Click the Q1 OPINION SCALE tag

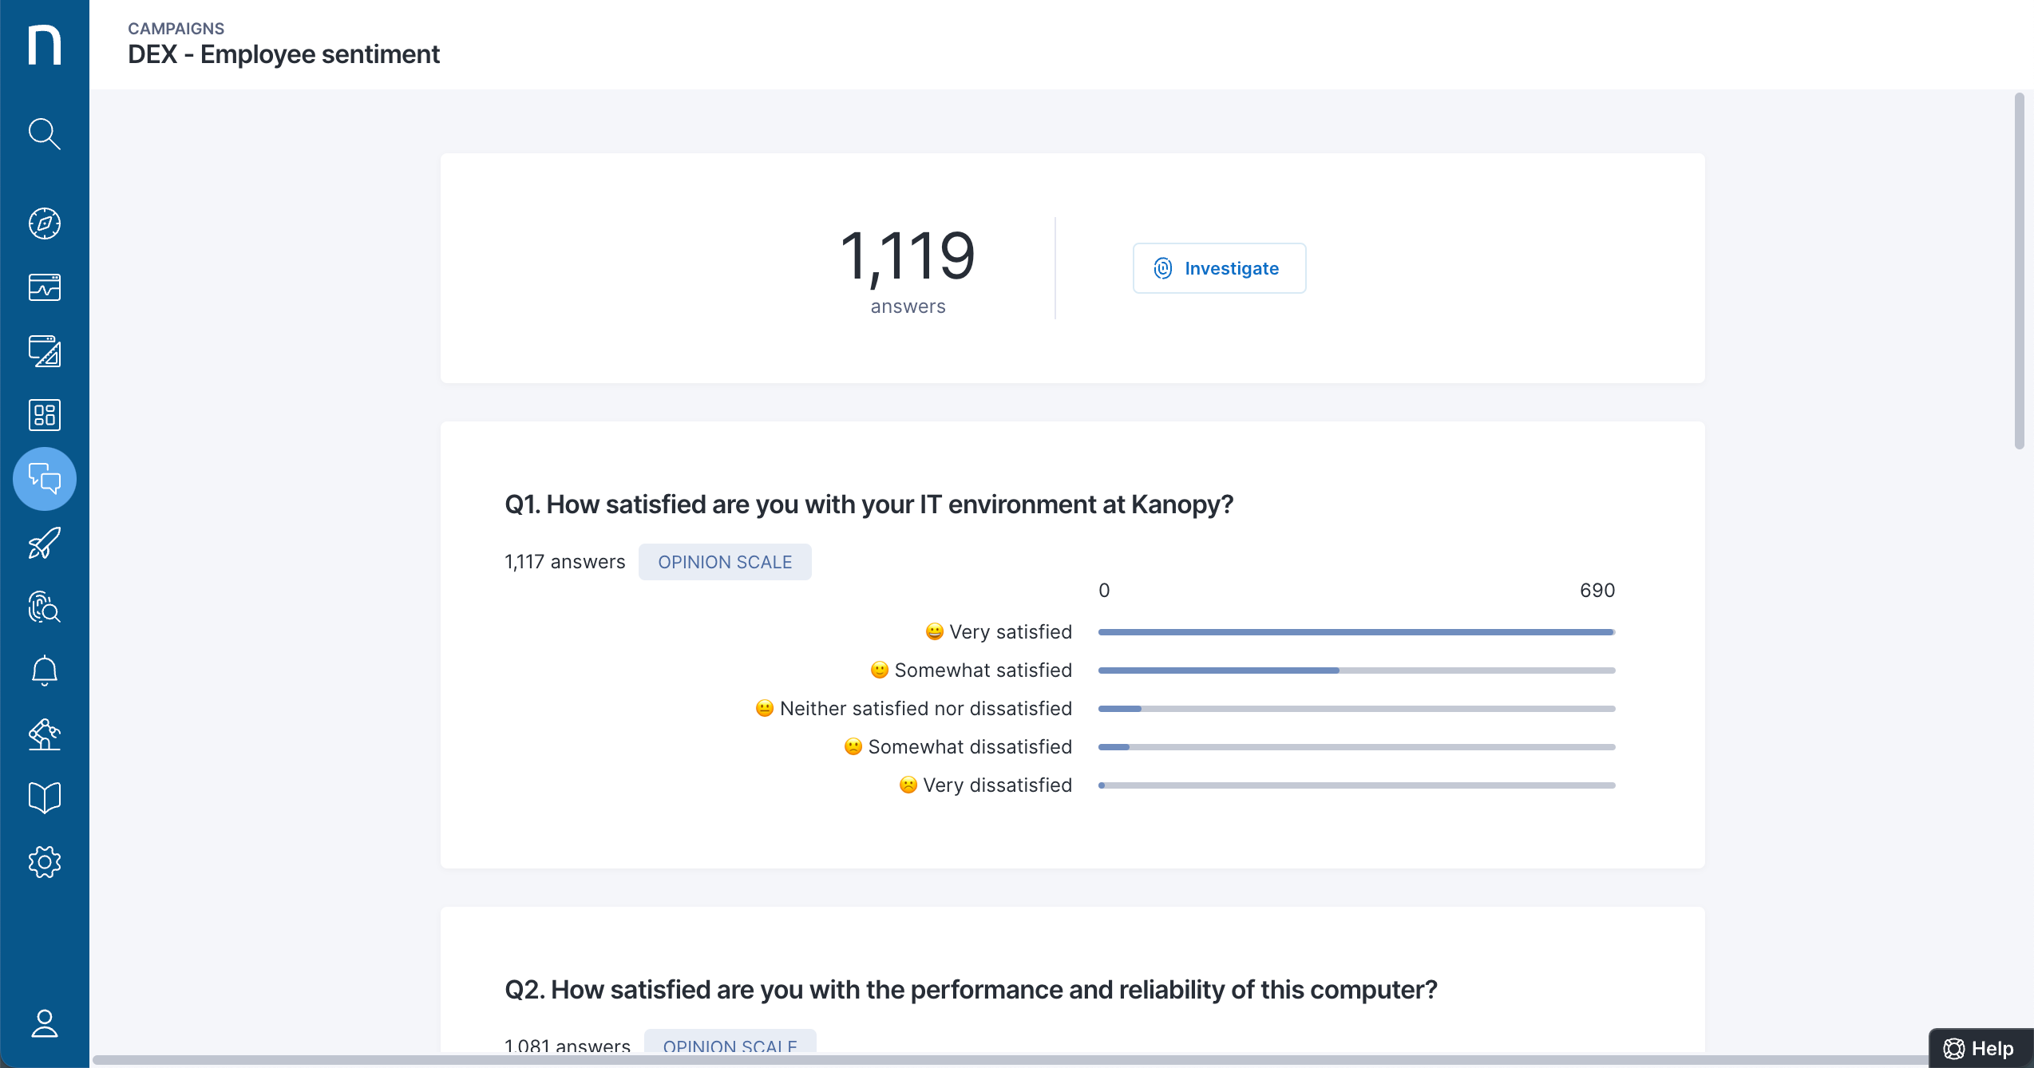(x=724, y=562)
